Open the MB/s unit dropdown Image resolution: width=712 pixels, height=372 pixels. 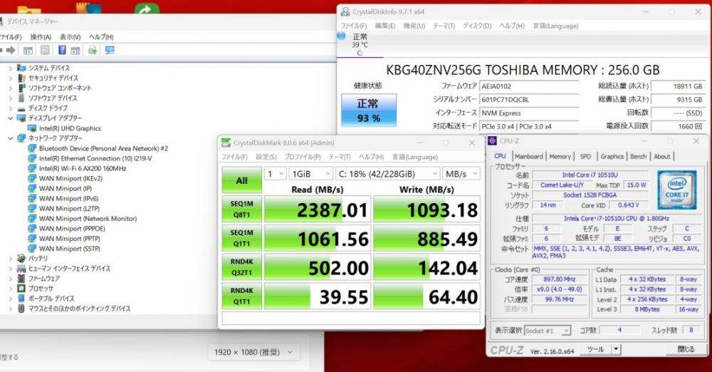tap(461, 174)
